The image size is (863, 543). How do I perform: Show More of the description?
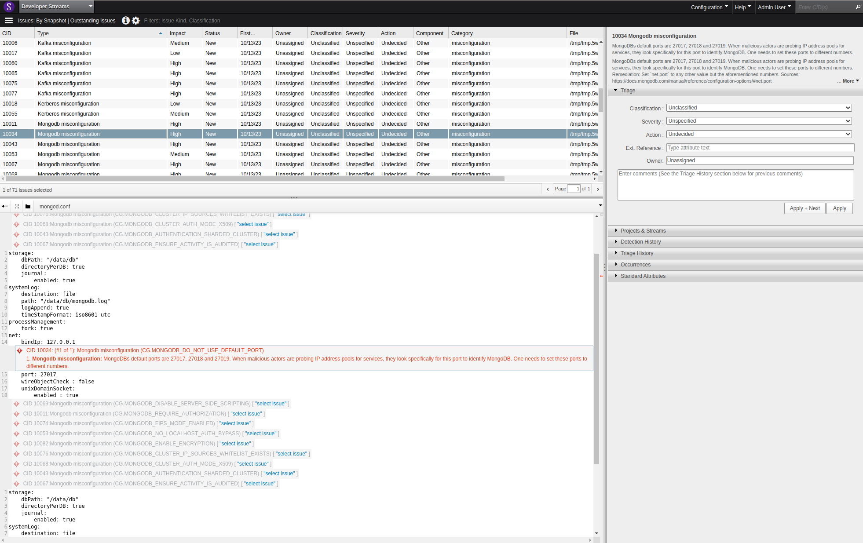pos(851,81)
